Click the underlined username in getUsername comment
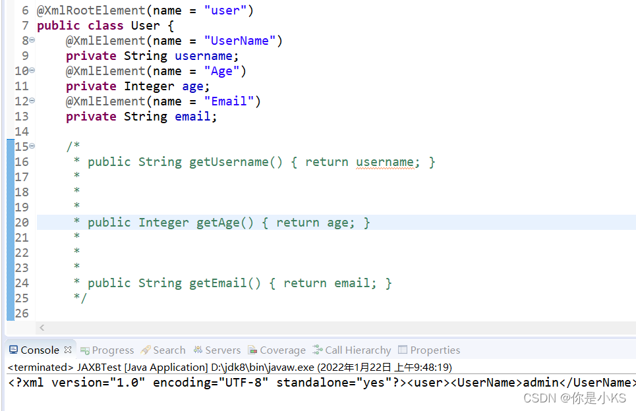 [385, 162]
